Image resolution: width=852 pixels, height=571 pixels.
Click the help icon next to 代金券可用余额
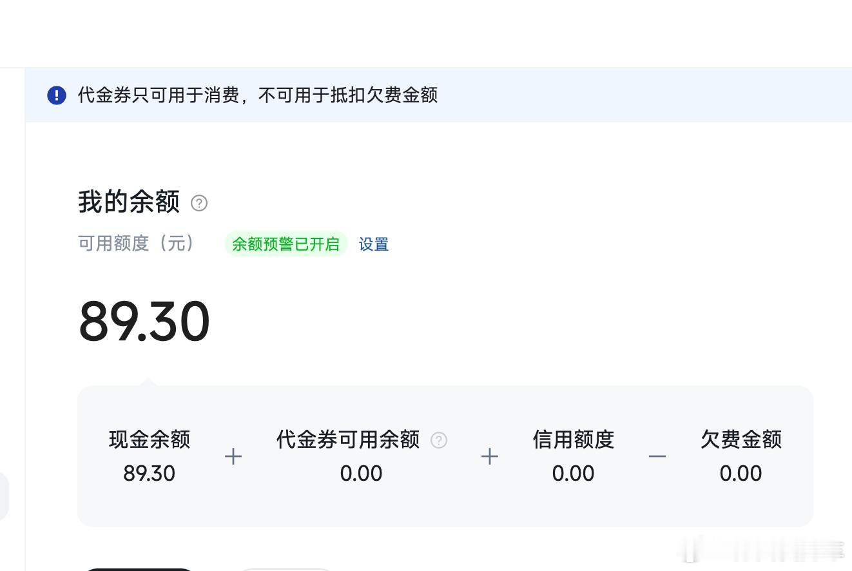click(x=439, y=440)
